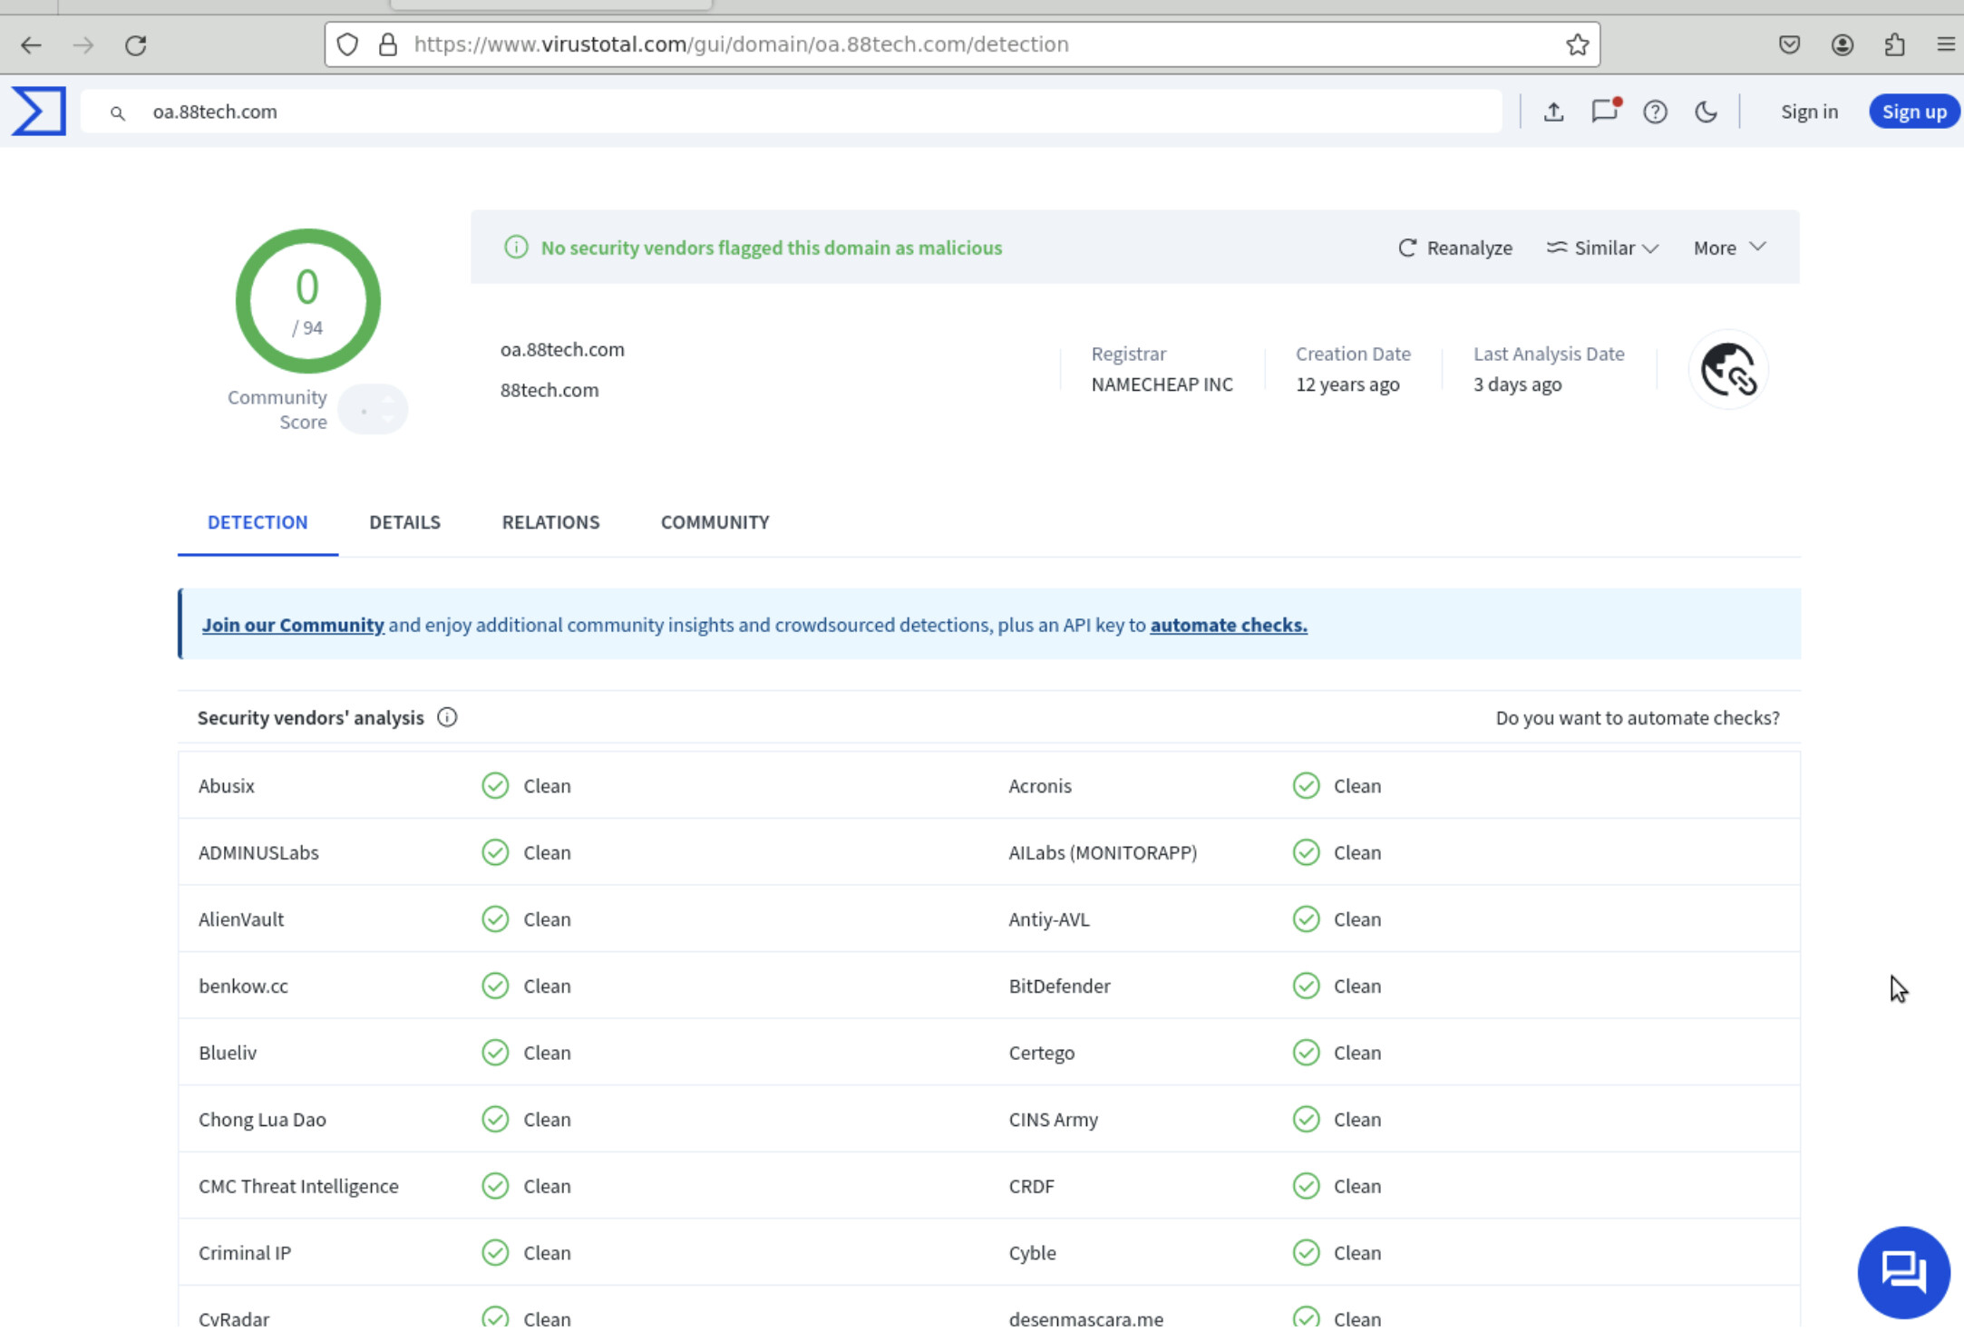Screen dimensions: 1964x1331
Task: Click the VirusTotal sigma logo
Action: (x=39, y=112)
